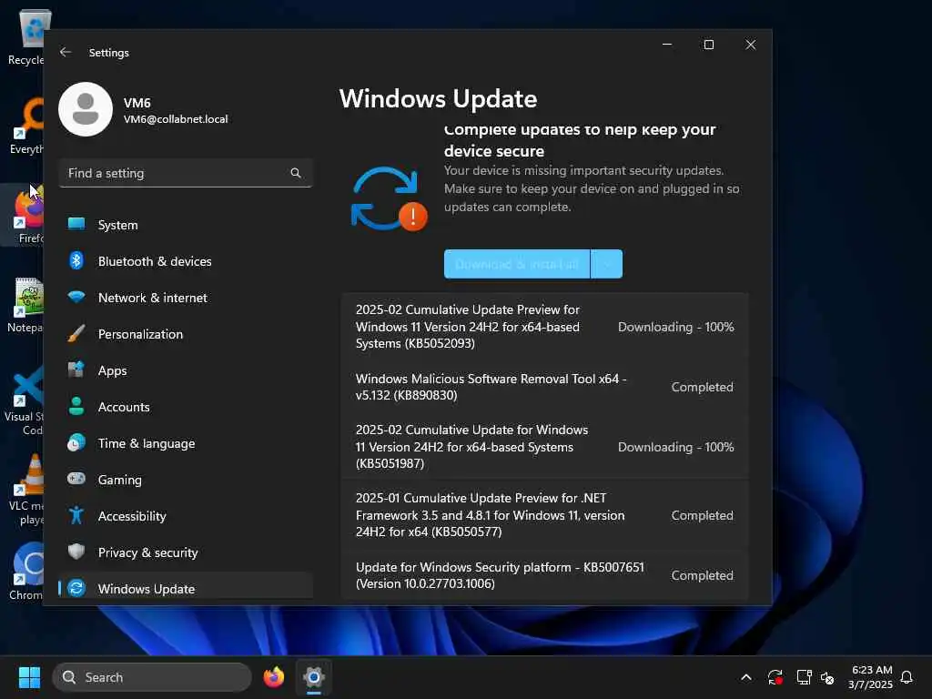Open Gaming settings
Viewport: 932px width, 699px height.
pos(186,479)
